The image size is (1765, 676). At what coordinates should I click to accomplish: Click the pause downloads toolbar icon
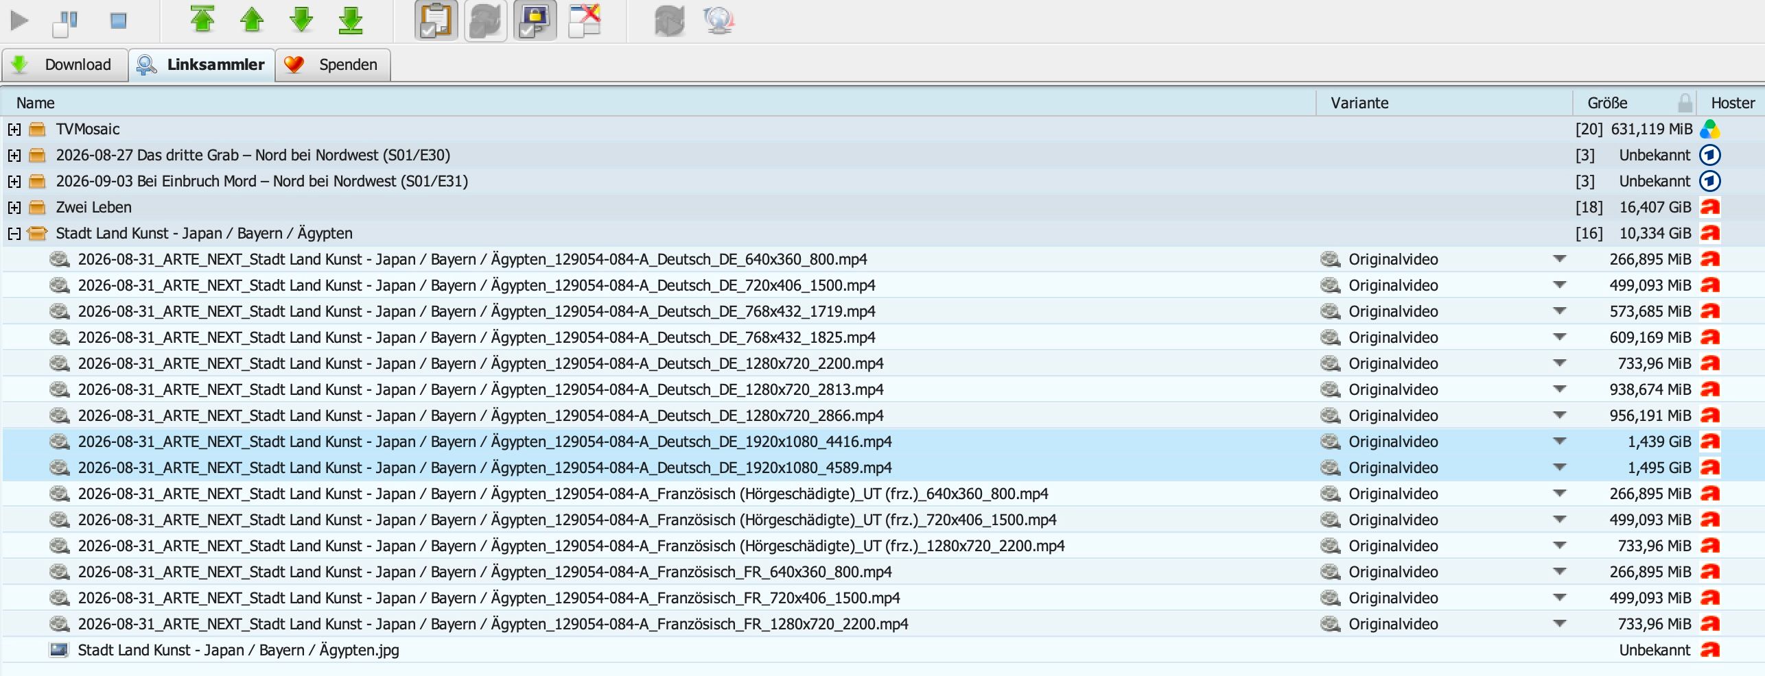tap(66, 23)
